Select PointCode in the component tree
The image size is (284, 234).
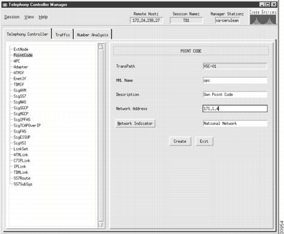(x=23, y=55)
